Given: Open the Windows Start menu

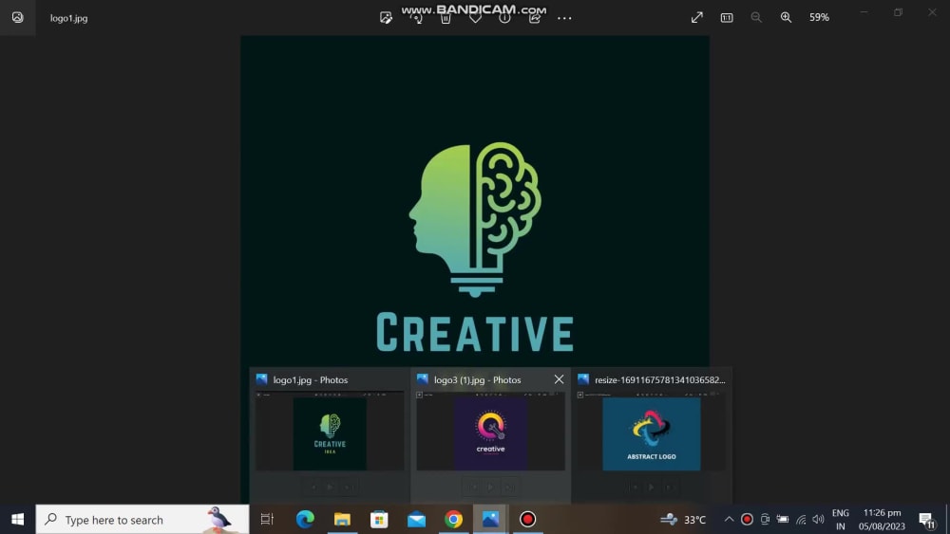Looking at the screenshot, I should coord(17,520).
